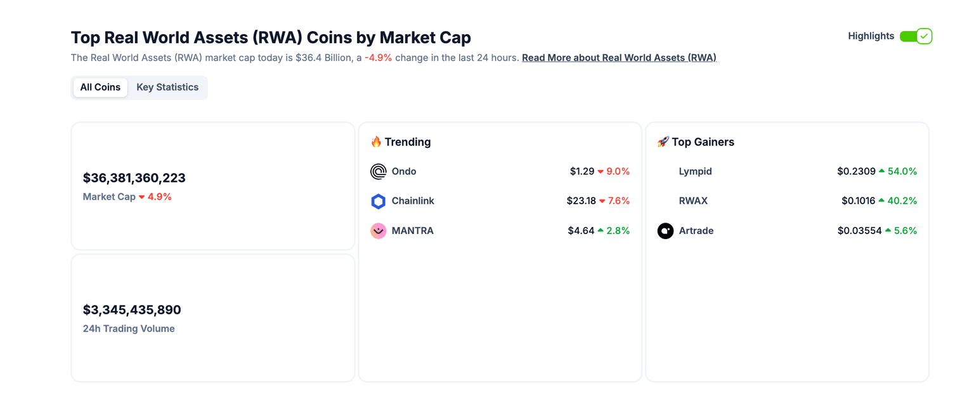Click red down arrow beside Market Cap
974x397 pixels.
click(142, 197)
